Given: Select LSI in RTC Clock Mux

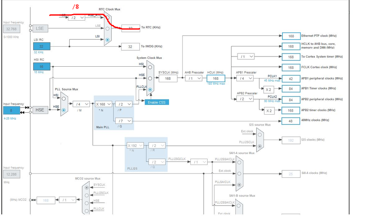Looking at the screenshot, I should coord(107,40).
